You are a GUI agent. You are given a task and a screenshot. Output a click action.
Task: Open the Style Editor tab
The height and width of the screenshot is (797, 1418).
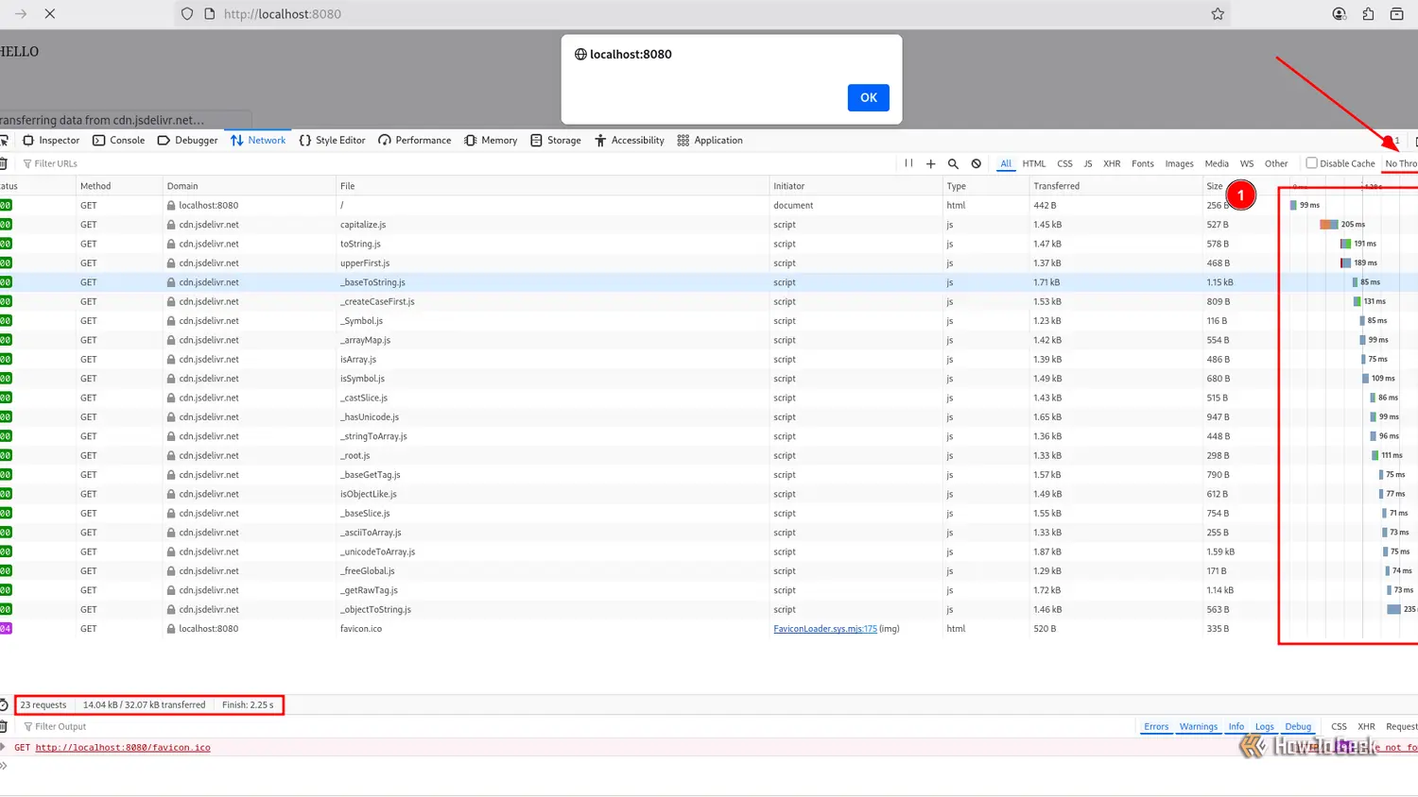[x=332, y=141]
